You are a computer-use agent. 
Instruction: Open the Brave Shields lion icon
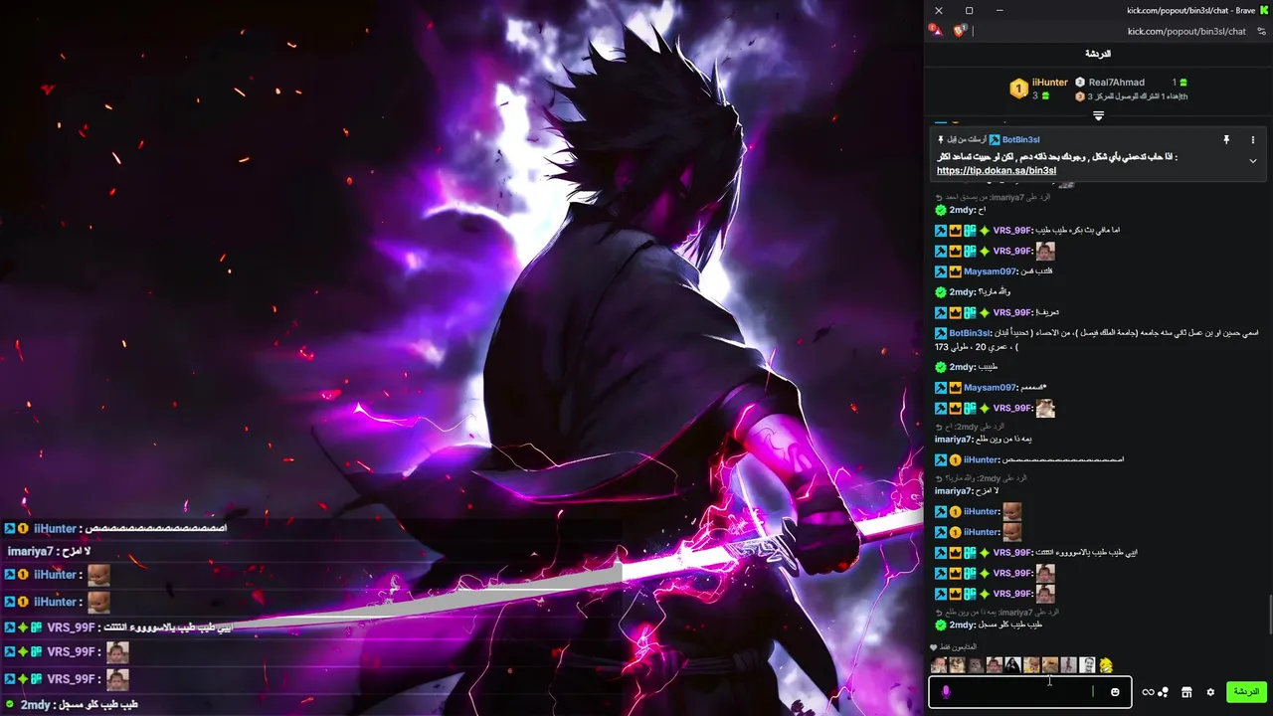[961, 31]
